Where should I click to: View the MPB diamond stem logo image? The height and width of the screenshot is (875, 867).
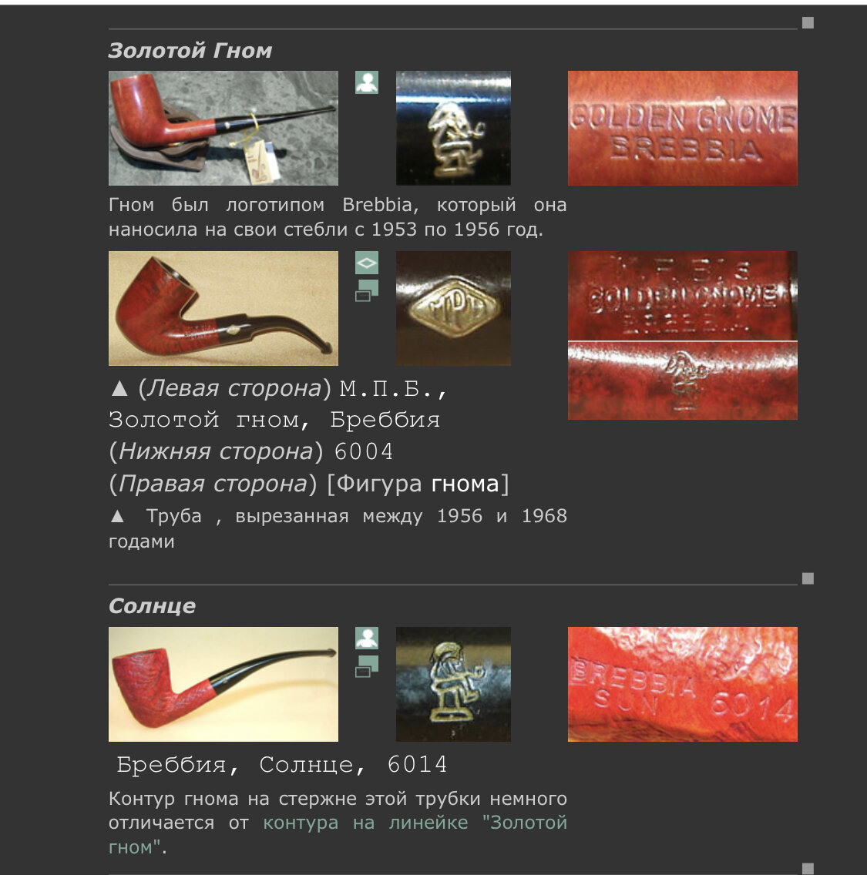(x=453, y=309)
